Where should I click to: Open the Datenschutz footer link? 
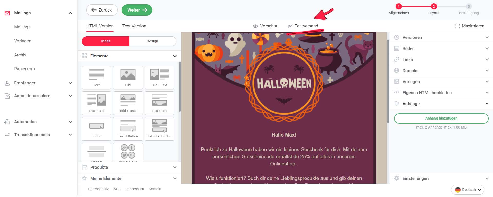(x=98, y=189)
